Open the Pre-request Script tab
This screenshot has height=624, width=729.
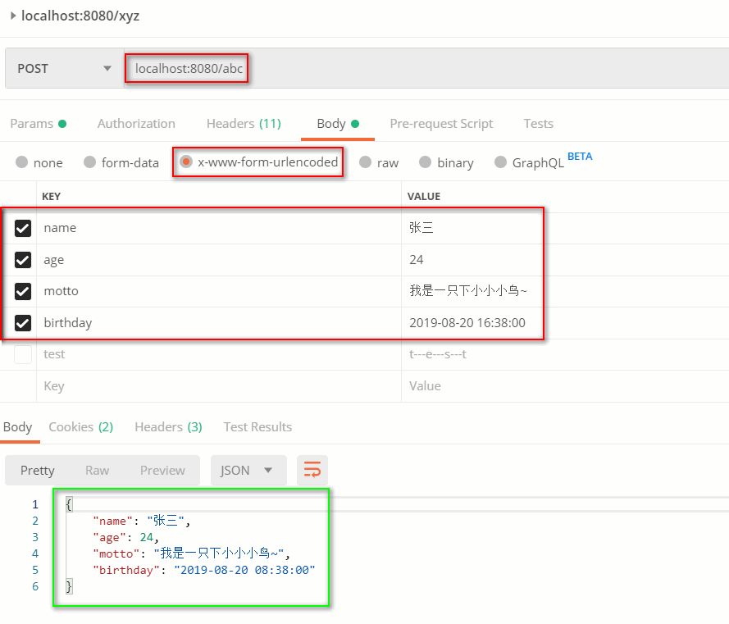tap(441, 123)
